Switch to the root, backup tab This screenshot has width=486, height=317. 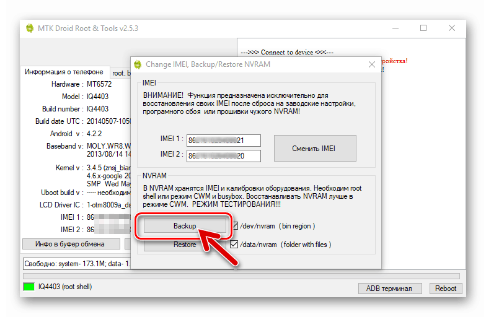point(121,73)
